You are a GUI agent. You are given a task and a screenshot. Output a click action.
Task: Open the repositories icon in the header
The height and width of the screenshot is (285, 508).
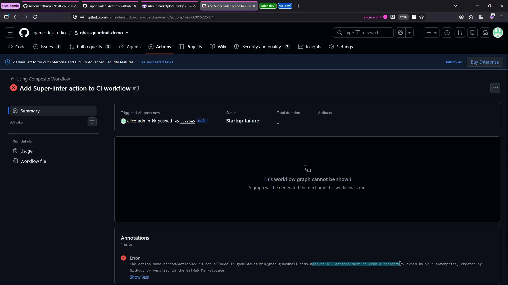472,33
